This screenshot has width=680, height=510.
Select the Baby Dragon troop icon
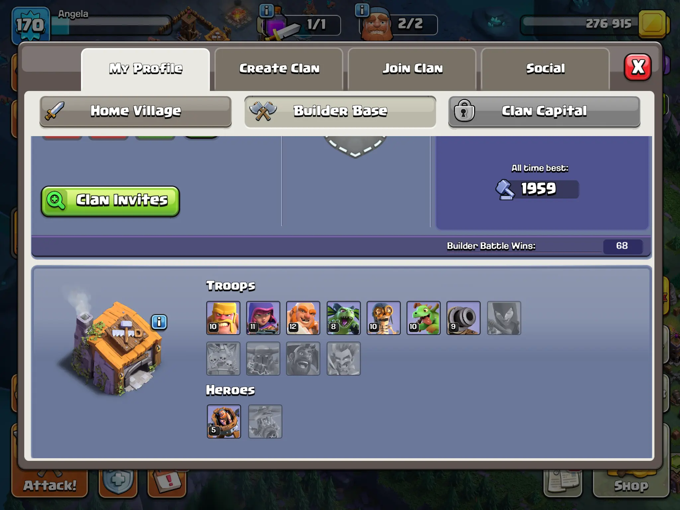click(423, 318)
